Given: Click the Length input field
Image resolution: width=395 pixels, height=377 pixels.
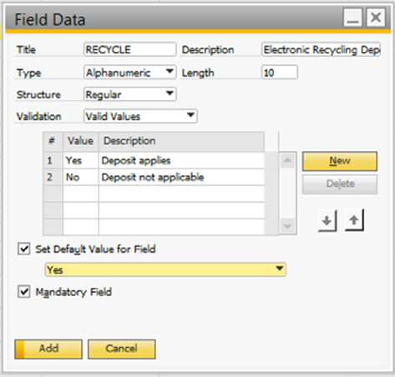Looking at the screenshot, I should [280, 73].
